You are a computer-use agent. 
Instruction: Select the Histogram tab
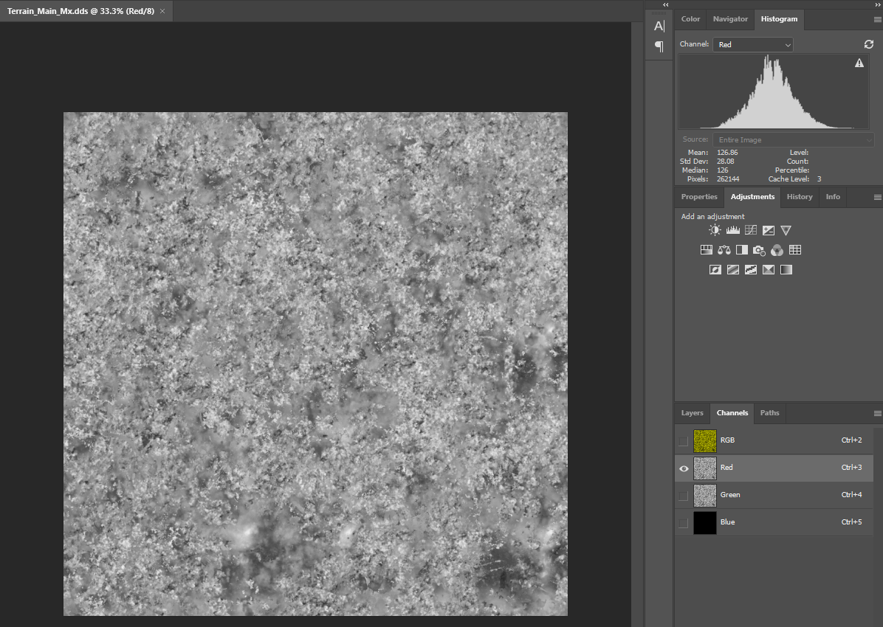(780, 18)
